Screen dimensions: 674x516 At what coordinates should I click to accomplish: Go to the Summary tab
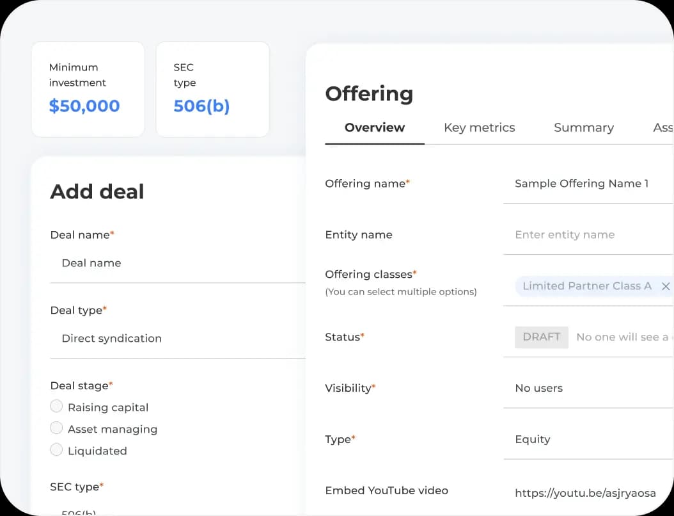583,127
